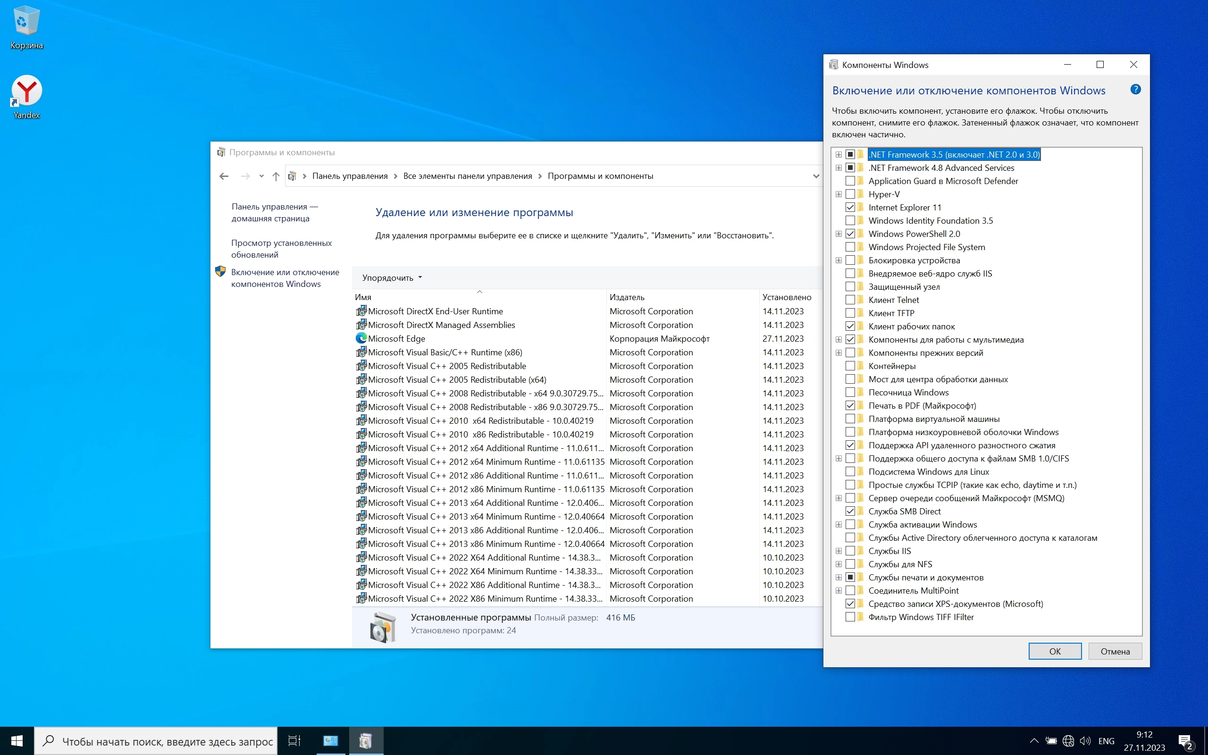Open the Упорядочить dropdown menu

(392, 277)
